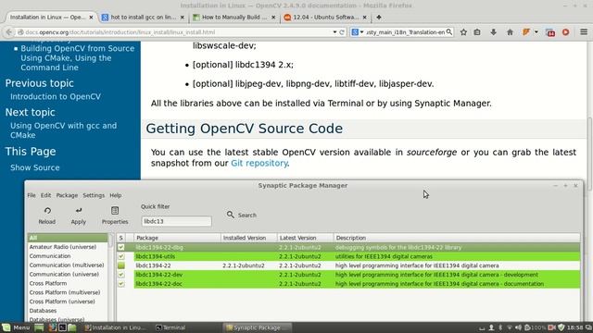Open the Package menu in Synaptic

[67, 195]
